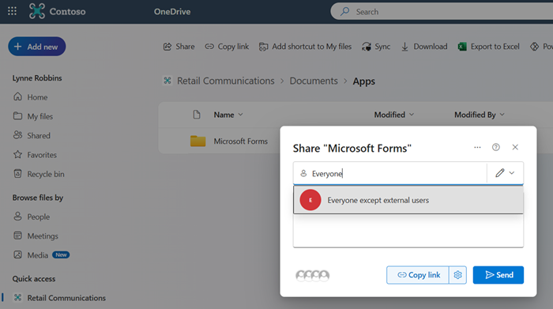Click the search magnifier icon

(x=344, y=11)
